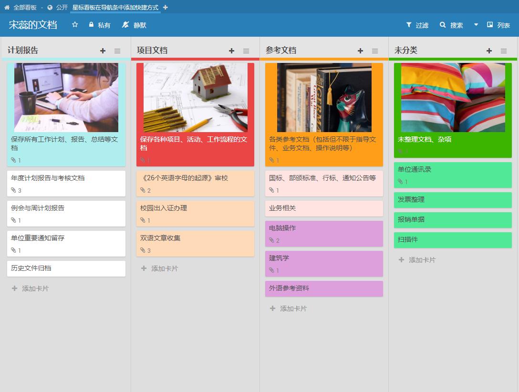Open the colorful pillows cover image card
Image resolution: width=519 pixels, height=392 pixels.
coord(453,98)
